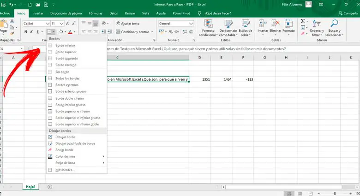Toggle Bold (N) formatting

[x=26, y=32]
